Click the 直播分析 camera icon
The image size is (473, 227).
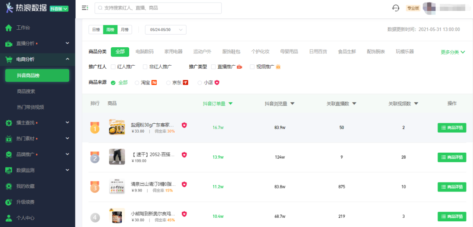point(9,44)
